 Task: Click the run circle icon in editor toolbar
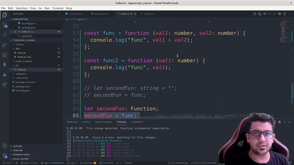tap(280, 14)
